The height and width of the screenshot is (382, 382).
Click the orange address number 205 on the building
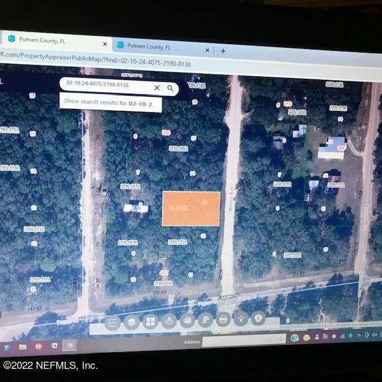point(341,148)
